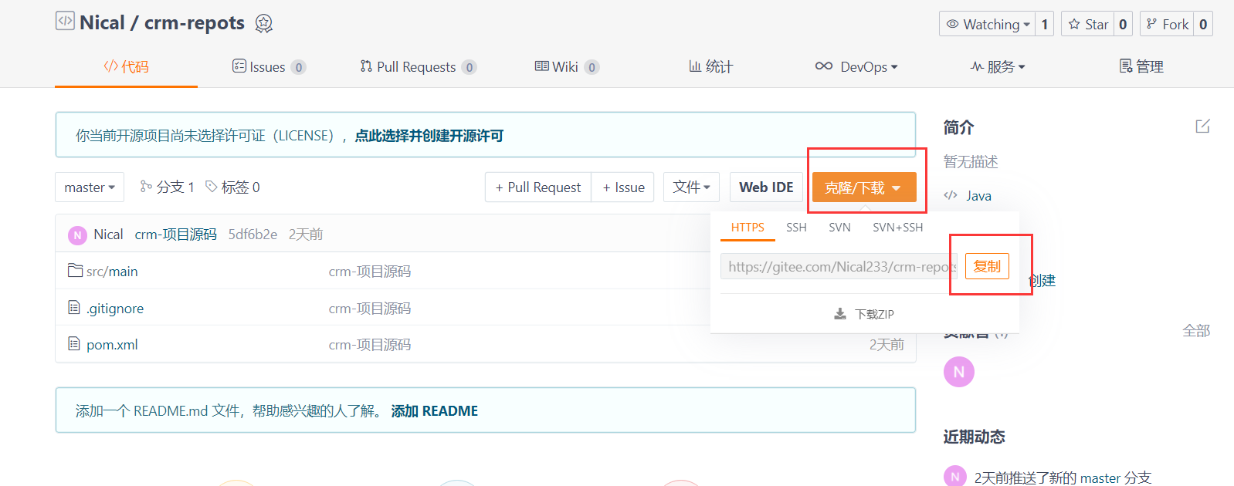Select the SVN clone tab
1234x486 pixels.
839,228
